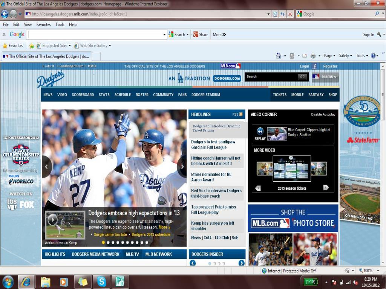Click the Windows Start button
386x289 pixels.
point(8,282)
